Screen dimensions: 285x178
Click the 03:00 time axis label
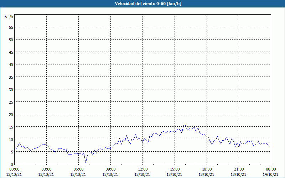tap(47, 169)
